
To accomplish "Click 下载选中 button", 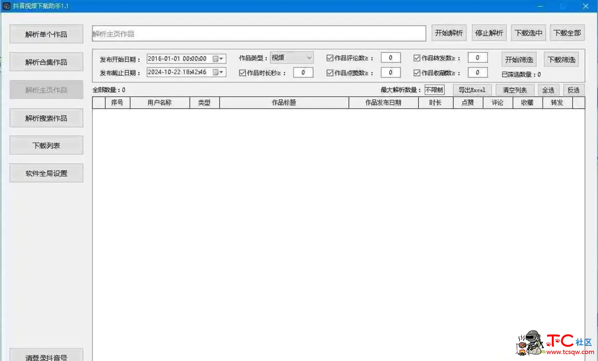I will click(x=528, y=33).
